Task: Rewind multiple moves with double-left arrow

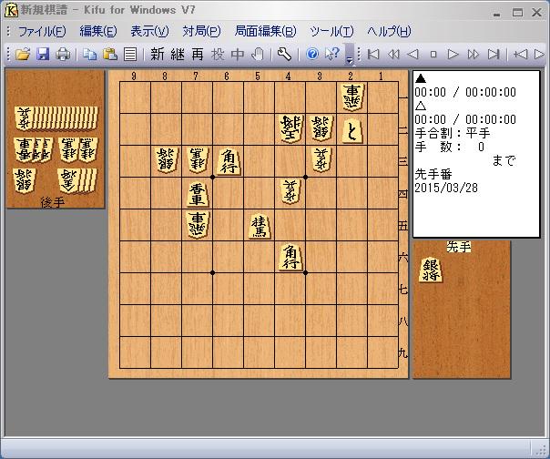Action: click(393, 55)
